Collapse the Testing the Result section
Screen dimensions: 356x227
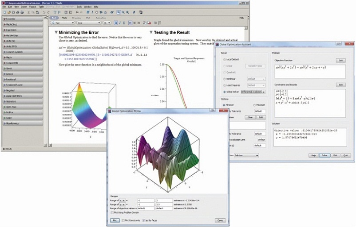click(151, 32)
